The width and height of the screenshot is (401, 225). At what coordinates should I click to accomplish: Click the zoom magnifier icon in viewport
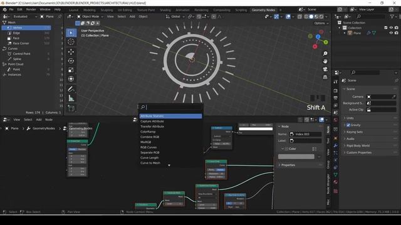pyautogui.click(x=325, y=54)
